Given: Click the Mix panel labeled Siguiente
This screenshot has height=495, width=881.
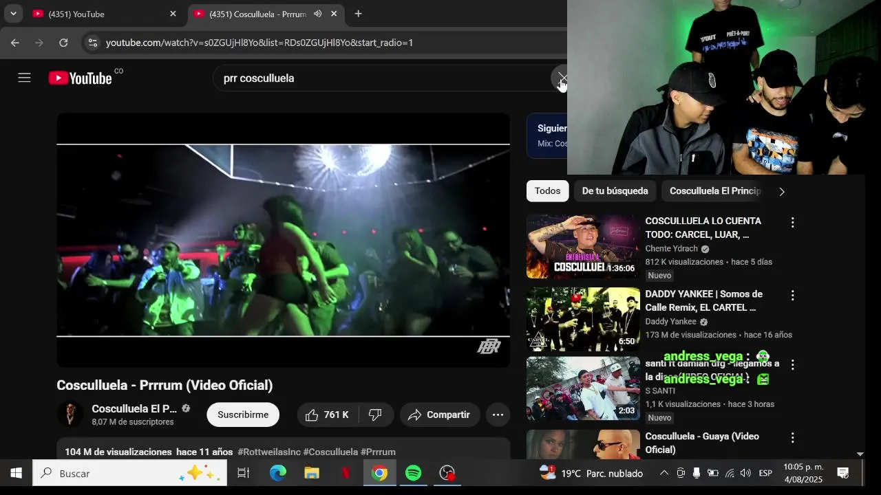Looking at the screenshot, I should [x=547, y=136].
